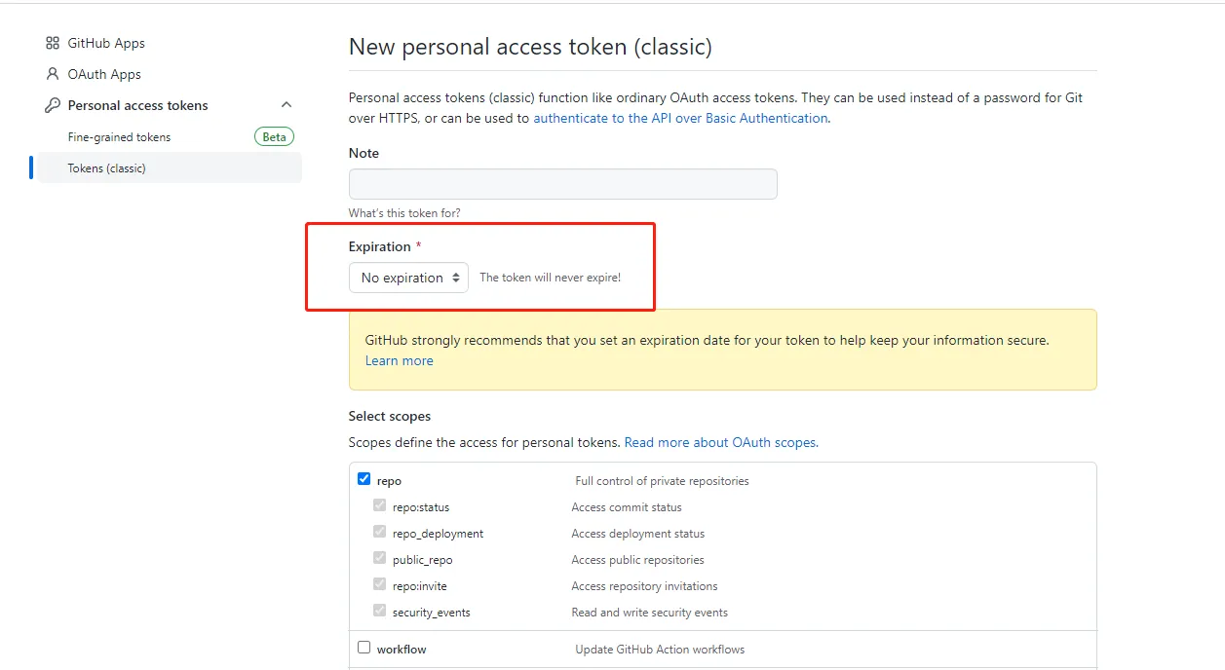Toggle the repo:status checkbox
The image size is (1225, 670).
pyautogui.click(x=379, y=505)
